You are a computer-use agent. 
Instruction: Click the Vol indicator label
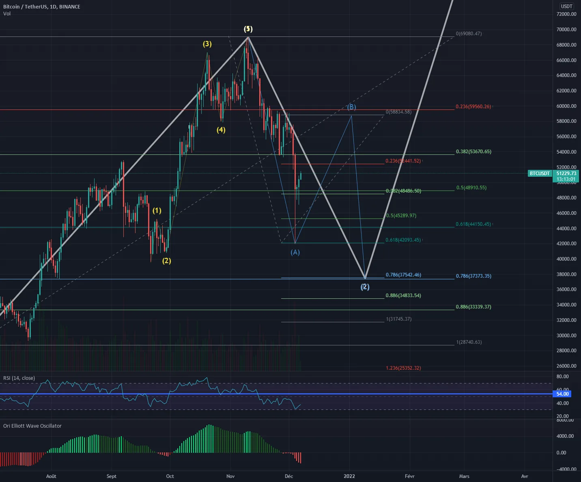7,14
